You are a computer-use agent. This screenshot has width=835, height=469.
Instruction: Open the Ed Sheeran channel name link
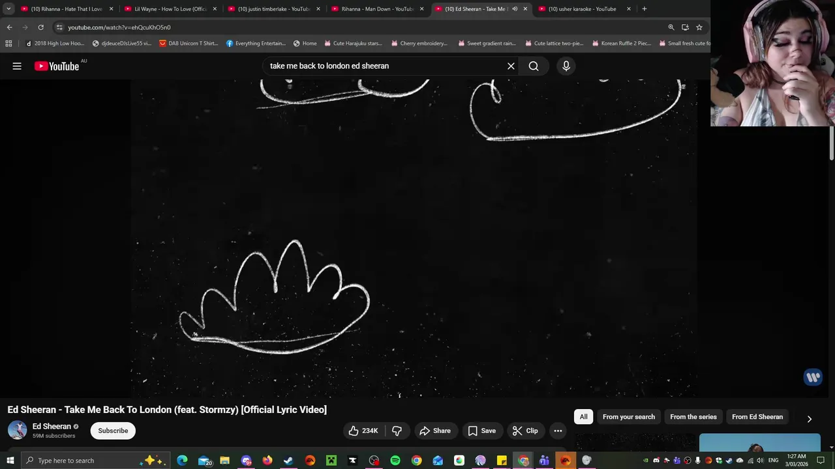click(52, 427)
